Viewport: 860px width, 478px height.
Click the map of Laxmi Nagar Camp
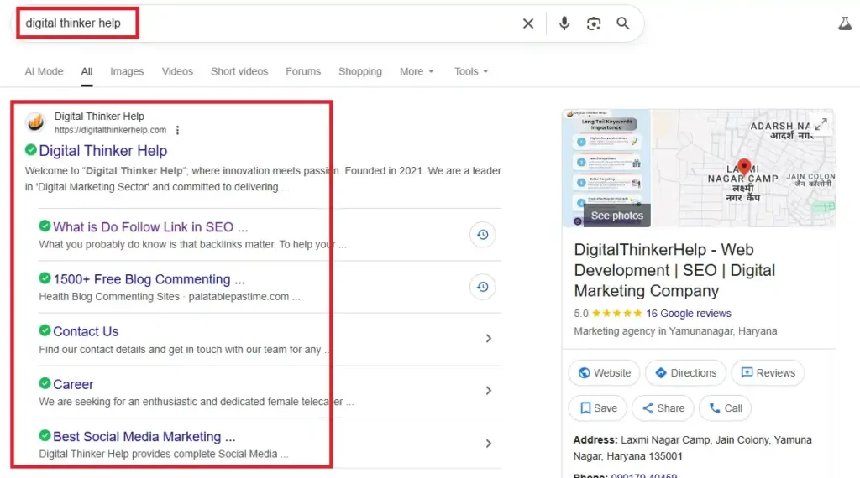click(743, 168)
